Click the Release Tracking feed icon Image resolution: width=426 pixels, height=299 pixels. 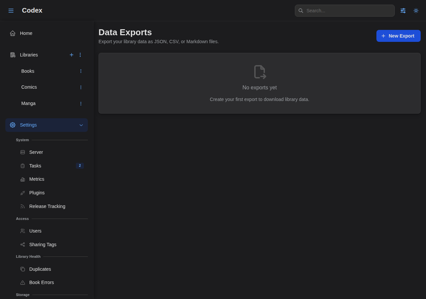(23, 206)
